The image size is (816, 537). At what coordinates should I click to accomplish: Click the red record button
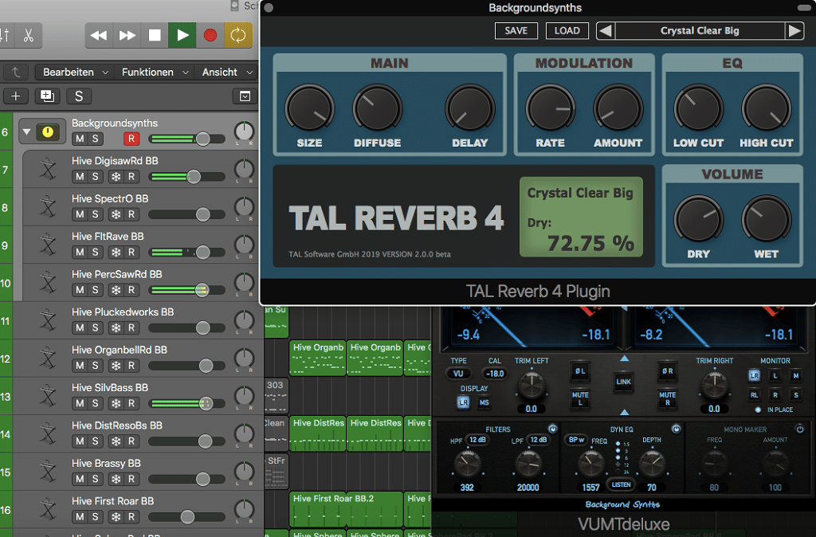(x=210, y=35)
